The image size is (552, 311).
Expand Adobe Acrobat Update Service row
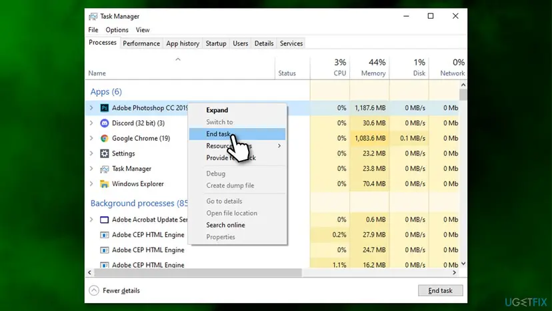(91, 220)
